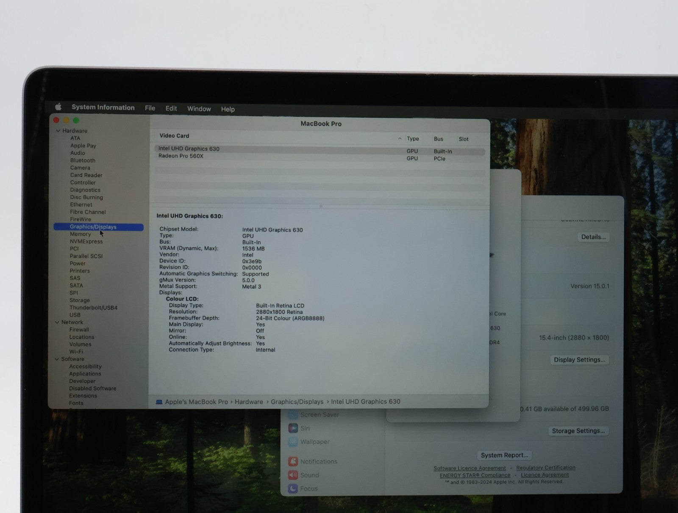Click the Siri icon in sidebar
This screenshot has width=678, height=513.
click(x=293, y=428)
